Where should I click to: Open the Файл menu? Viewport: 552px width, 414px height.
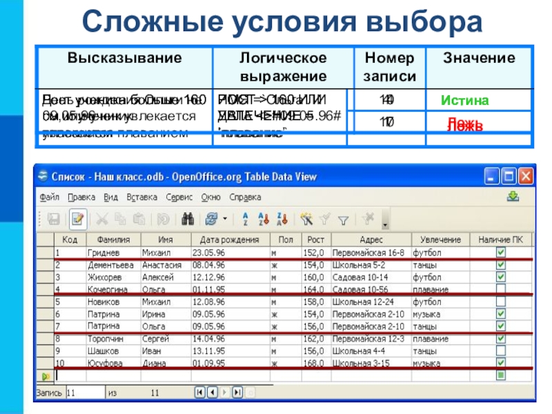(49, 197)
